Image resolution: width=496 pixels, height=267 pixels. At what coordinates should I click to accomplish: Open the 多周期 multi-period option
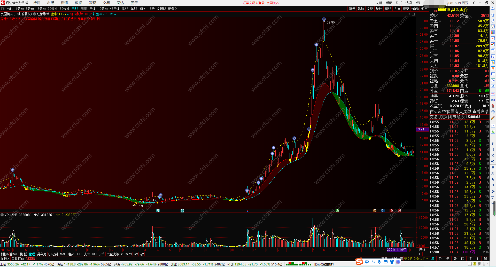pyautogui.click(x=161, y=9)
